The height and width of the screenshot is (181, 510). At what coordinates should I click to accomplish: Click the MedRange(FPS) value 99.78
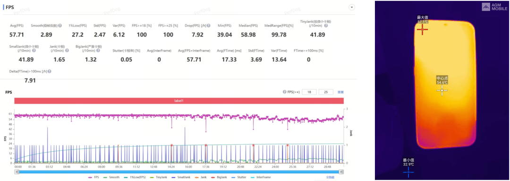coord(279,34)
